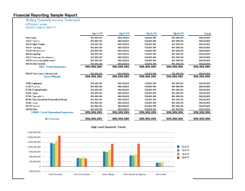This screenshot has height=191, width=245.
Task: Click the yellow Qtr3-YY legend swatch
Action: point(178,154)
